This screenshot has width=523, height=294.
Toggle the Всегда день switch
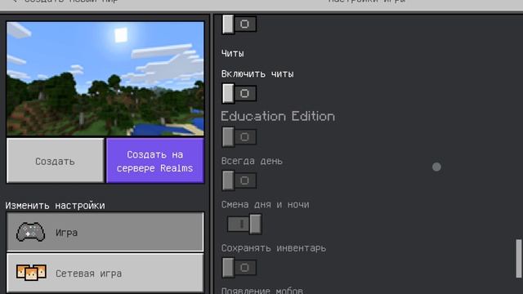click(x=239, y=180)
